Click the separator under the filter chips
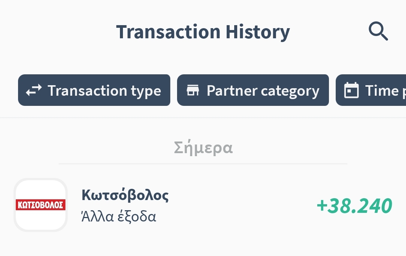Image resolution: width=406 pixels, height=256 pixels. [x=203, y=117]
